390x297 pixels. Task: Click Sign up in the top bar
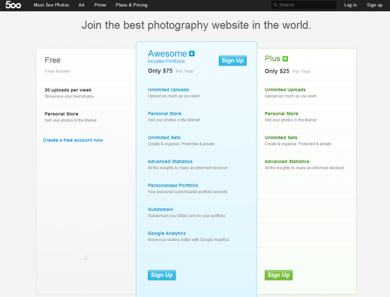point(374,5)
